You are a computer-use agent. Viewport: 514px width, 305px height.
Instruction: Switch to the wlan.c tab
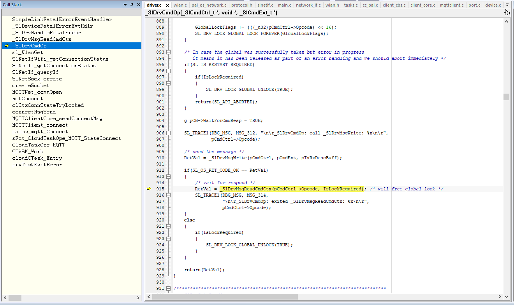click(180, 5)
